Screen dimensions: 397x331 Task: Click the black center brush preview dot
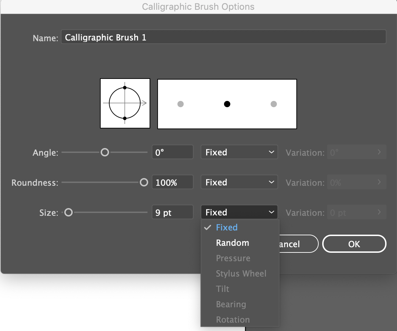pos(227,104)
